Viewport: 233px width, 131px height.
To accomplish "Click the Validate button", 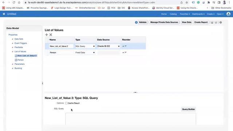I will pos(143,22).
